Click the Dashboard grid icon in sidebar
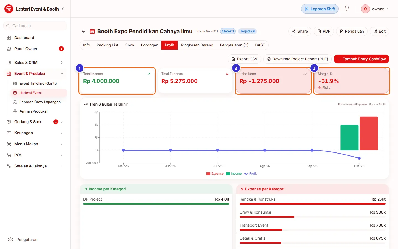398x249 pixels. tap(9, 38)
